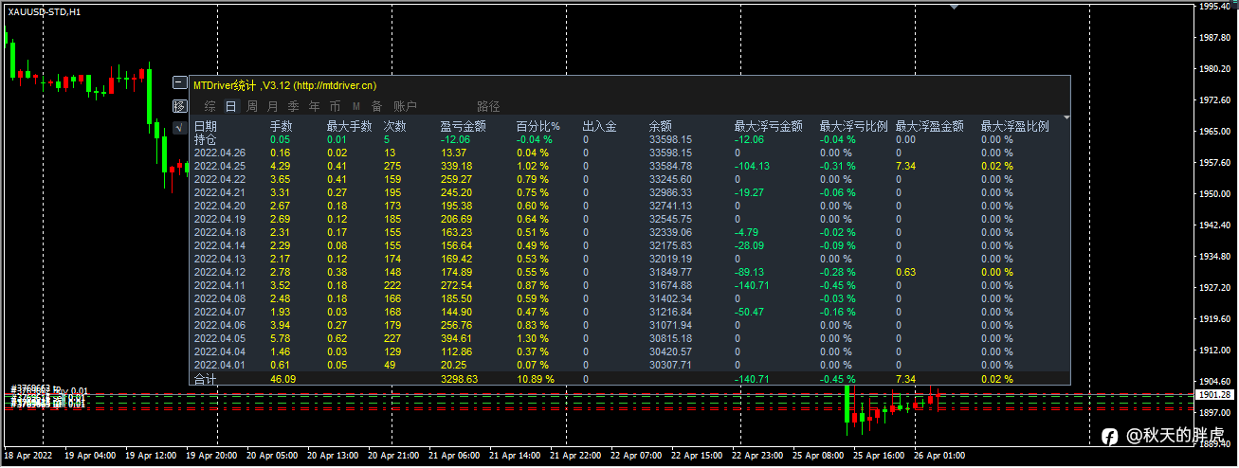Screen dimensions: 1239x468
Task: Click the 合计 total row label
Action: (x=206, y=379)
